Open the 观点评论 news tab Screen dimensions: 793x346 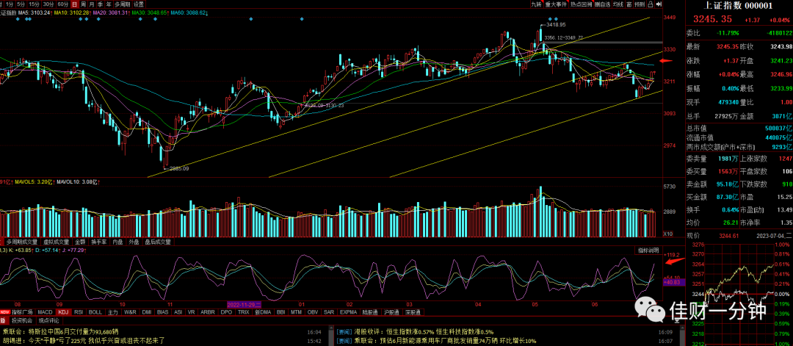(48, 320)
